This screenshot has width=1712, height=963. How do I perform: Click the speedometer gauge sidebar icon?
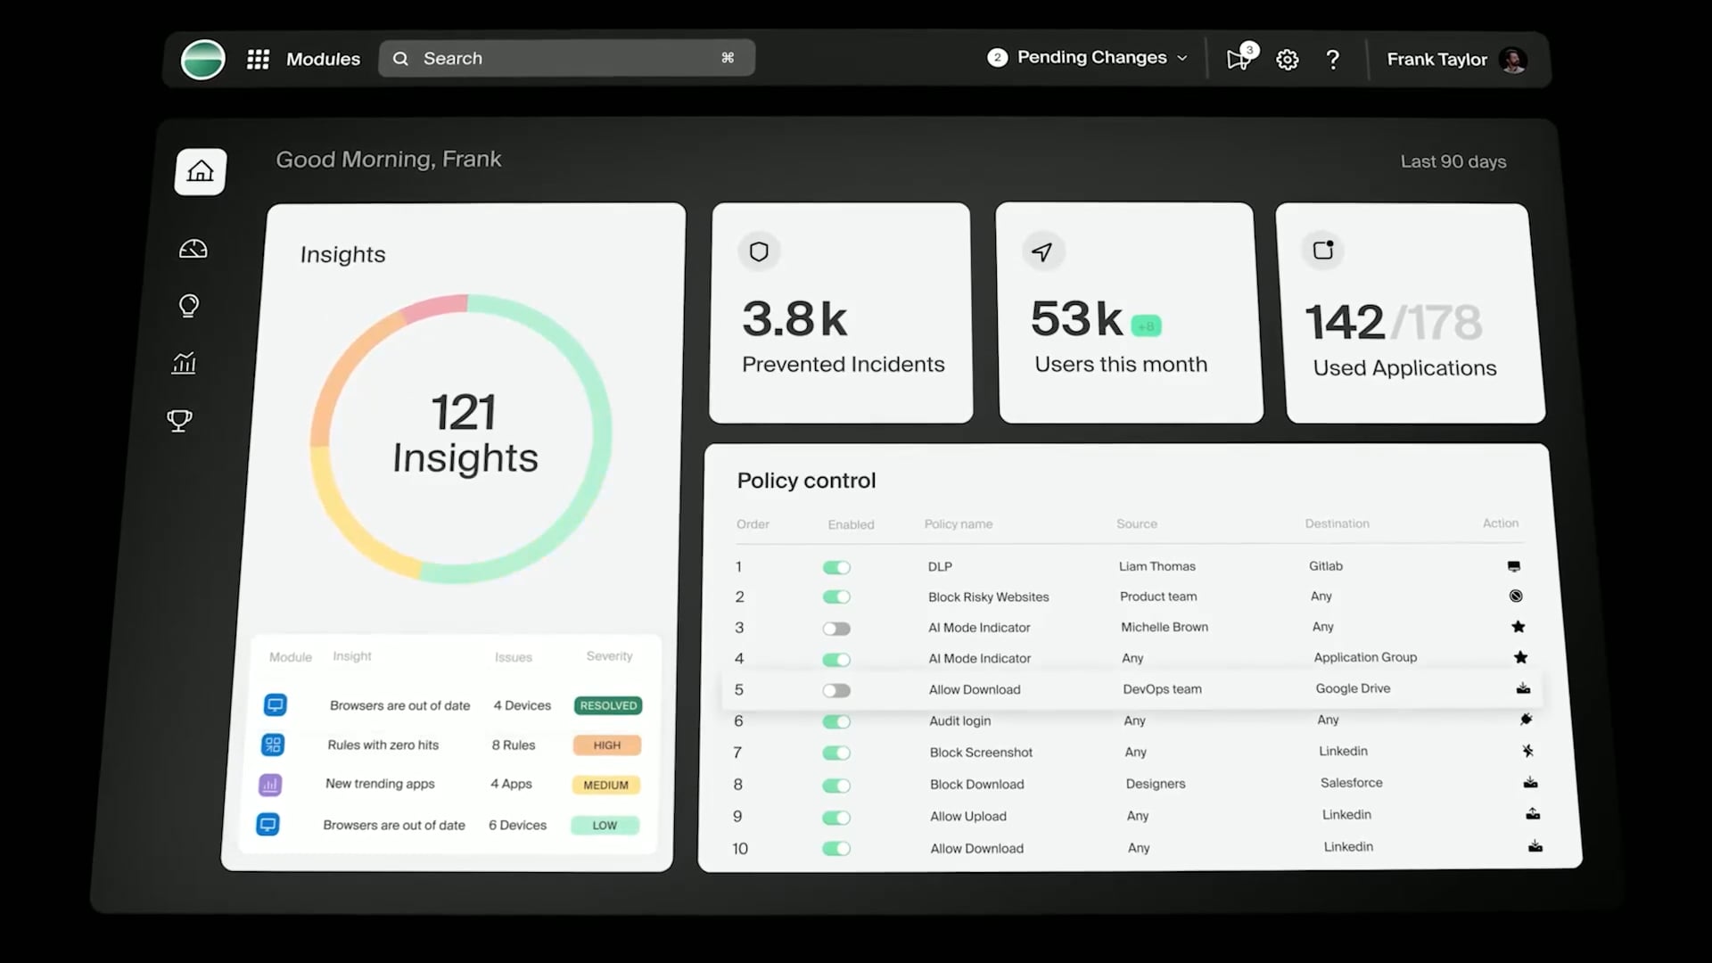pyautogui.click(x=193, y=250)
